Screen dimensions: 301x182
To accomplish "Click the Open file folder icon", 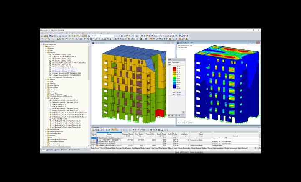I will click(x=45, y=36).
